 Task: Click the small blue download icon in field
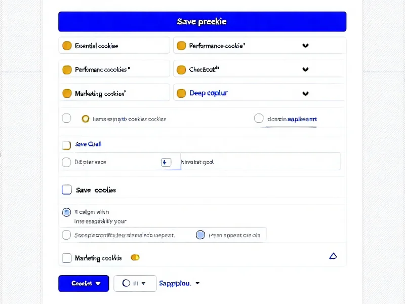pyautogui.click(x=165, y=162)
